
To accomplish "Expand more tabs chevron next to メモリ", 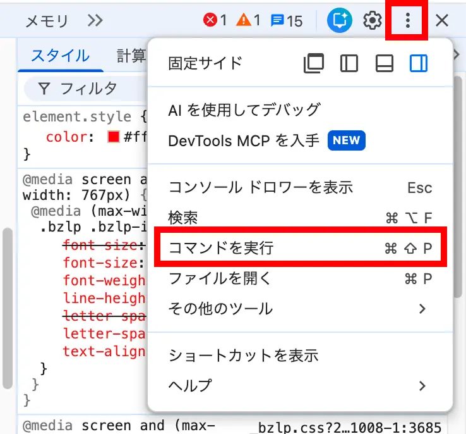I will tap(95, 20).
